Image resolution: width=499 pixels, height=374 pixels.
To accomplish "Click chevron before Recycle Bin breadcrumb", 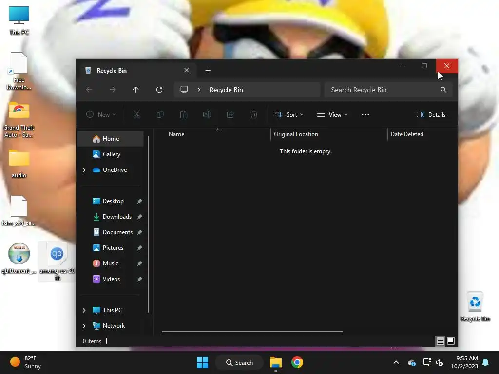I will coord(199,90).
